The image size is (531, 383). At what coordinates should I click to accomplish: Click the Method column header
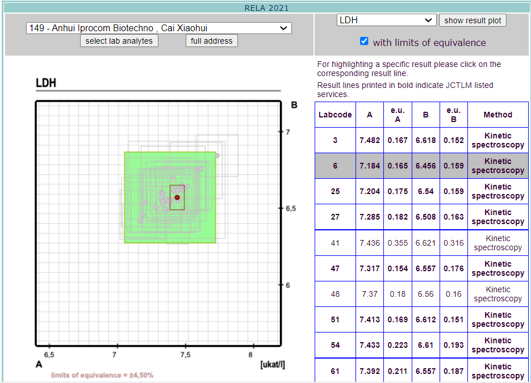click(x=498, y=115)
